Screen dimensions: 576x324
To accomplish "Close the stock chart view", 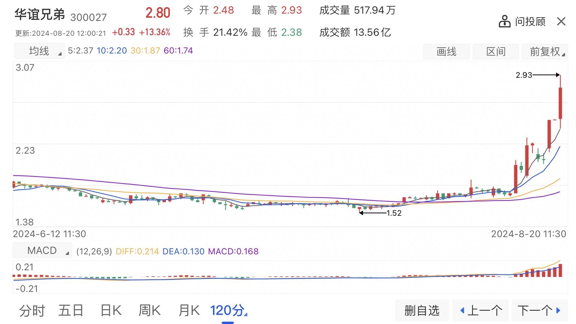I will click(x=561, y=22).
